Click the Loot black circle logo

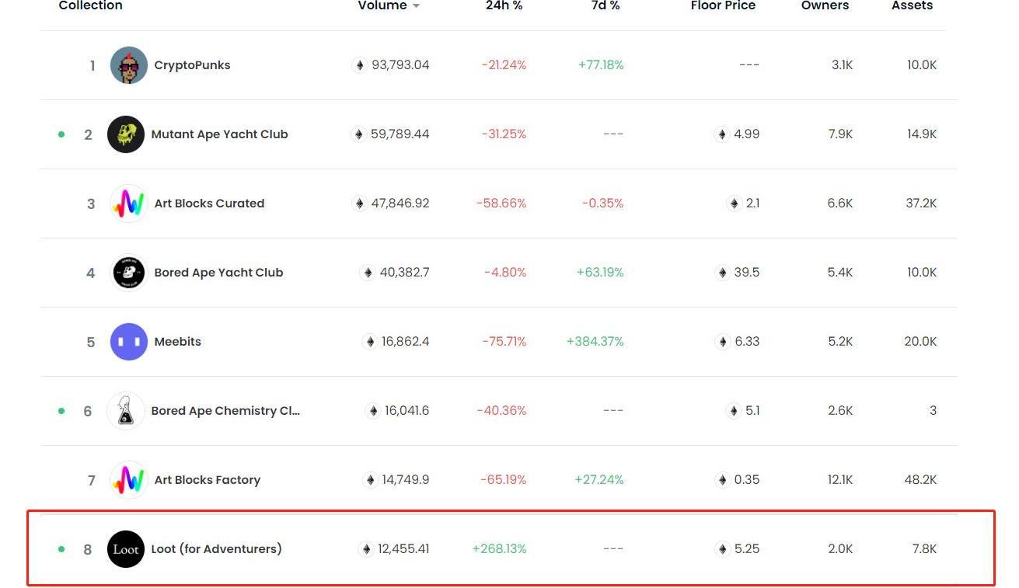(x=126, y=549)
